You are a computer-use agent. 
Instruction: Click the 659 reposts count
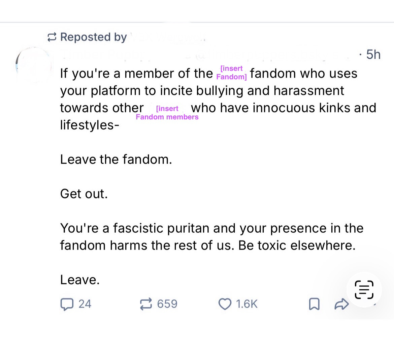click(167, 304)
